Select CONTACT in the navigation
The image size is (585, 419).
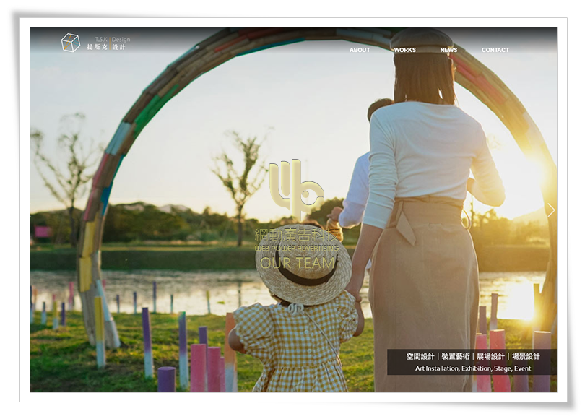click(495, 50)
